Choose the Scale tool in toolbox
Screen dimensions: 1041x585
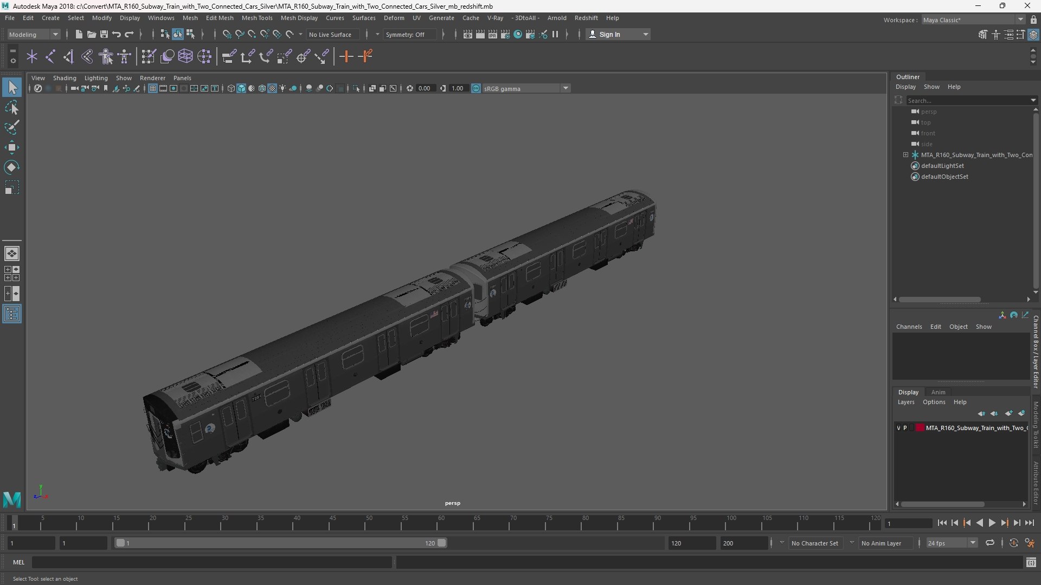point(12,187)
